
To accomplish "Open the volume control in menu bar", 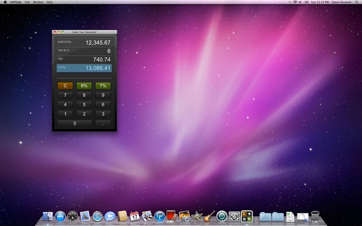I will pyautogui.click(x=300, y=2).
